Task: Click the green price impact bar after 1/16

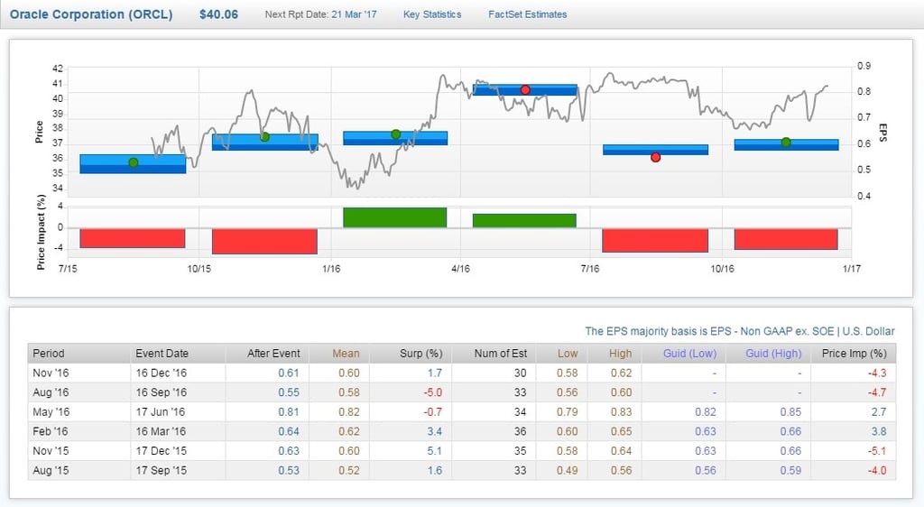Action: click(395, 217)
